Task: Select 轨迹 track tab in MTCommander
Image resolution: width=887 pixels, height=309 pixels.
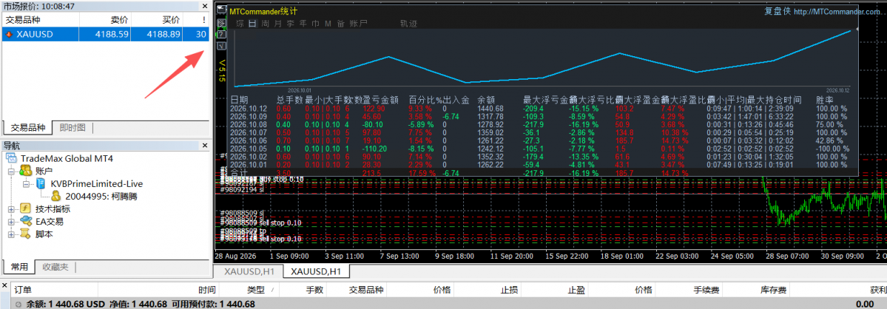Action: point(408,24)
